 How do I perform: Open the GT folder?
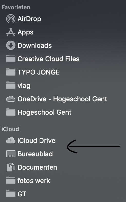click(x=22, y=194)
